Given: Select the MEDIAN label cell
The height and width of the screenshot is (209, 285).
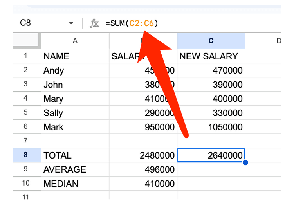Looking at the screenshot, I should [x=75, y=184].
